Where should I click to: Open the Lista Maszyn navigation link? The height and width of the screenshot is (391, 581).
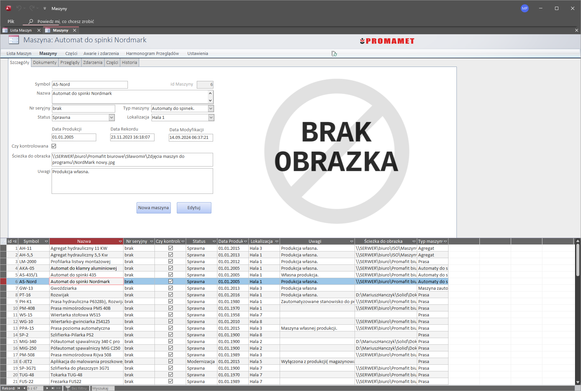pyautogui.click(x=19, y=54)
